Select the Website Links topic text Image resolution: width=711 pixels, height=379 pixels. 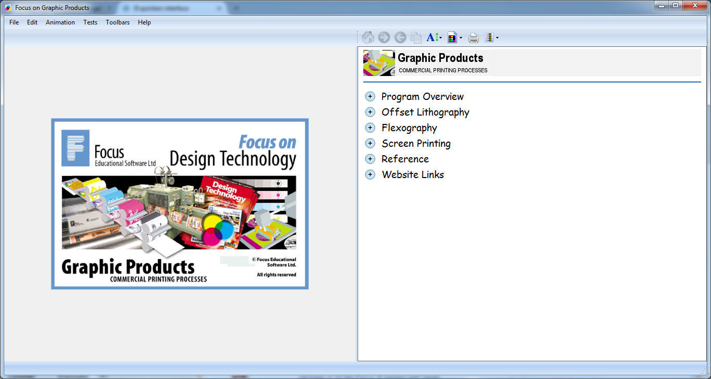coord(413,174)
